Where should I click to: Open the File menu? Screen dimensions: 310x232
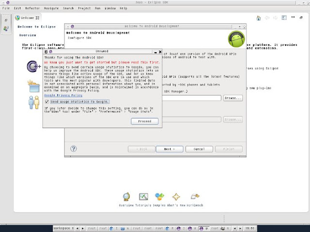click(6, 8)
